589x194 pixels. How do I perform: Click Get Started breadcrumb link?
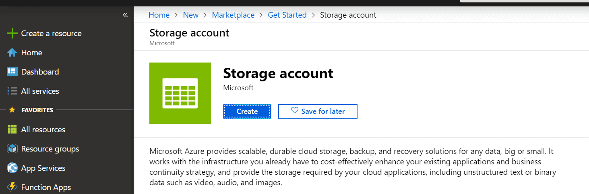click(x=287, y=15)
